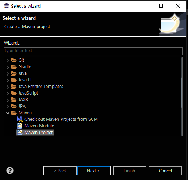Click the Gradle folder icon
This screenshot has width=188, height=180.
[x=14, y=67]
